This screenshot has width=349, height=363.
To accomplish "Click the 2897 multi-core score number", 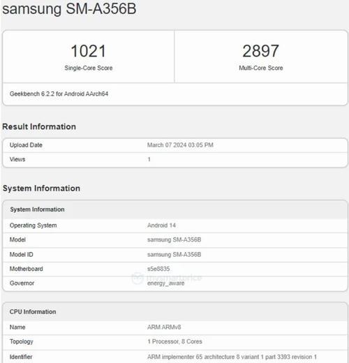I will (x=260, y=51).
